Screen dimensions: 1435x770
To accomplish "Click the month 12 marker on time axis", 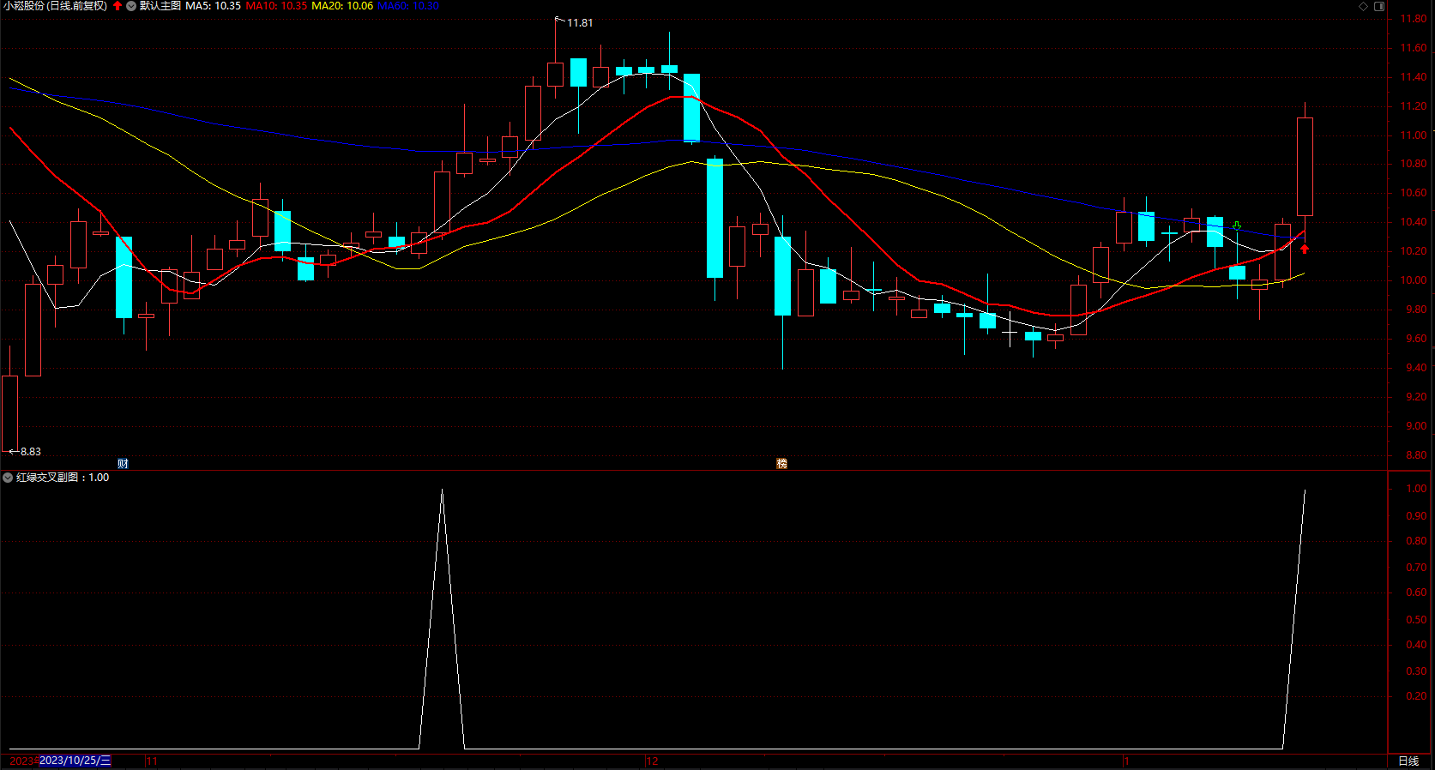I will point(652,761).
